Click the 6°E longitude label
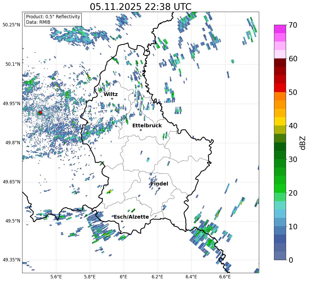Image resolution: width=309 pixels, height=282 pixels. 123,277
